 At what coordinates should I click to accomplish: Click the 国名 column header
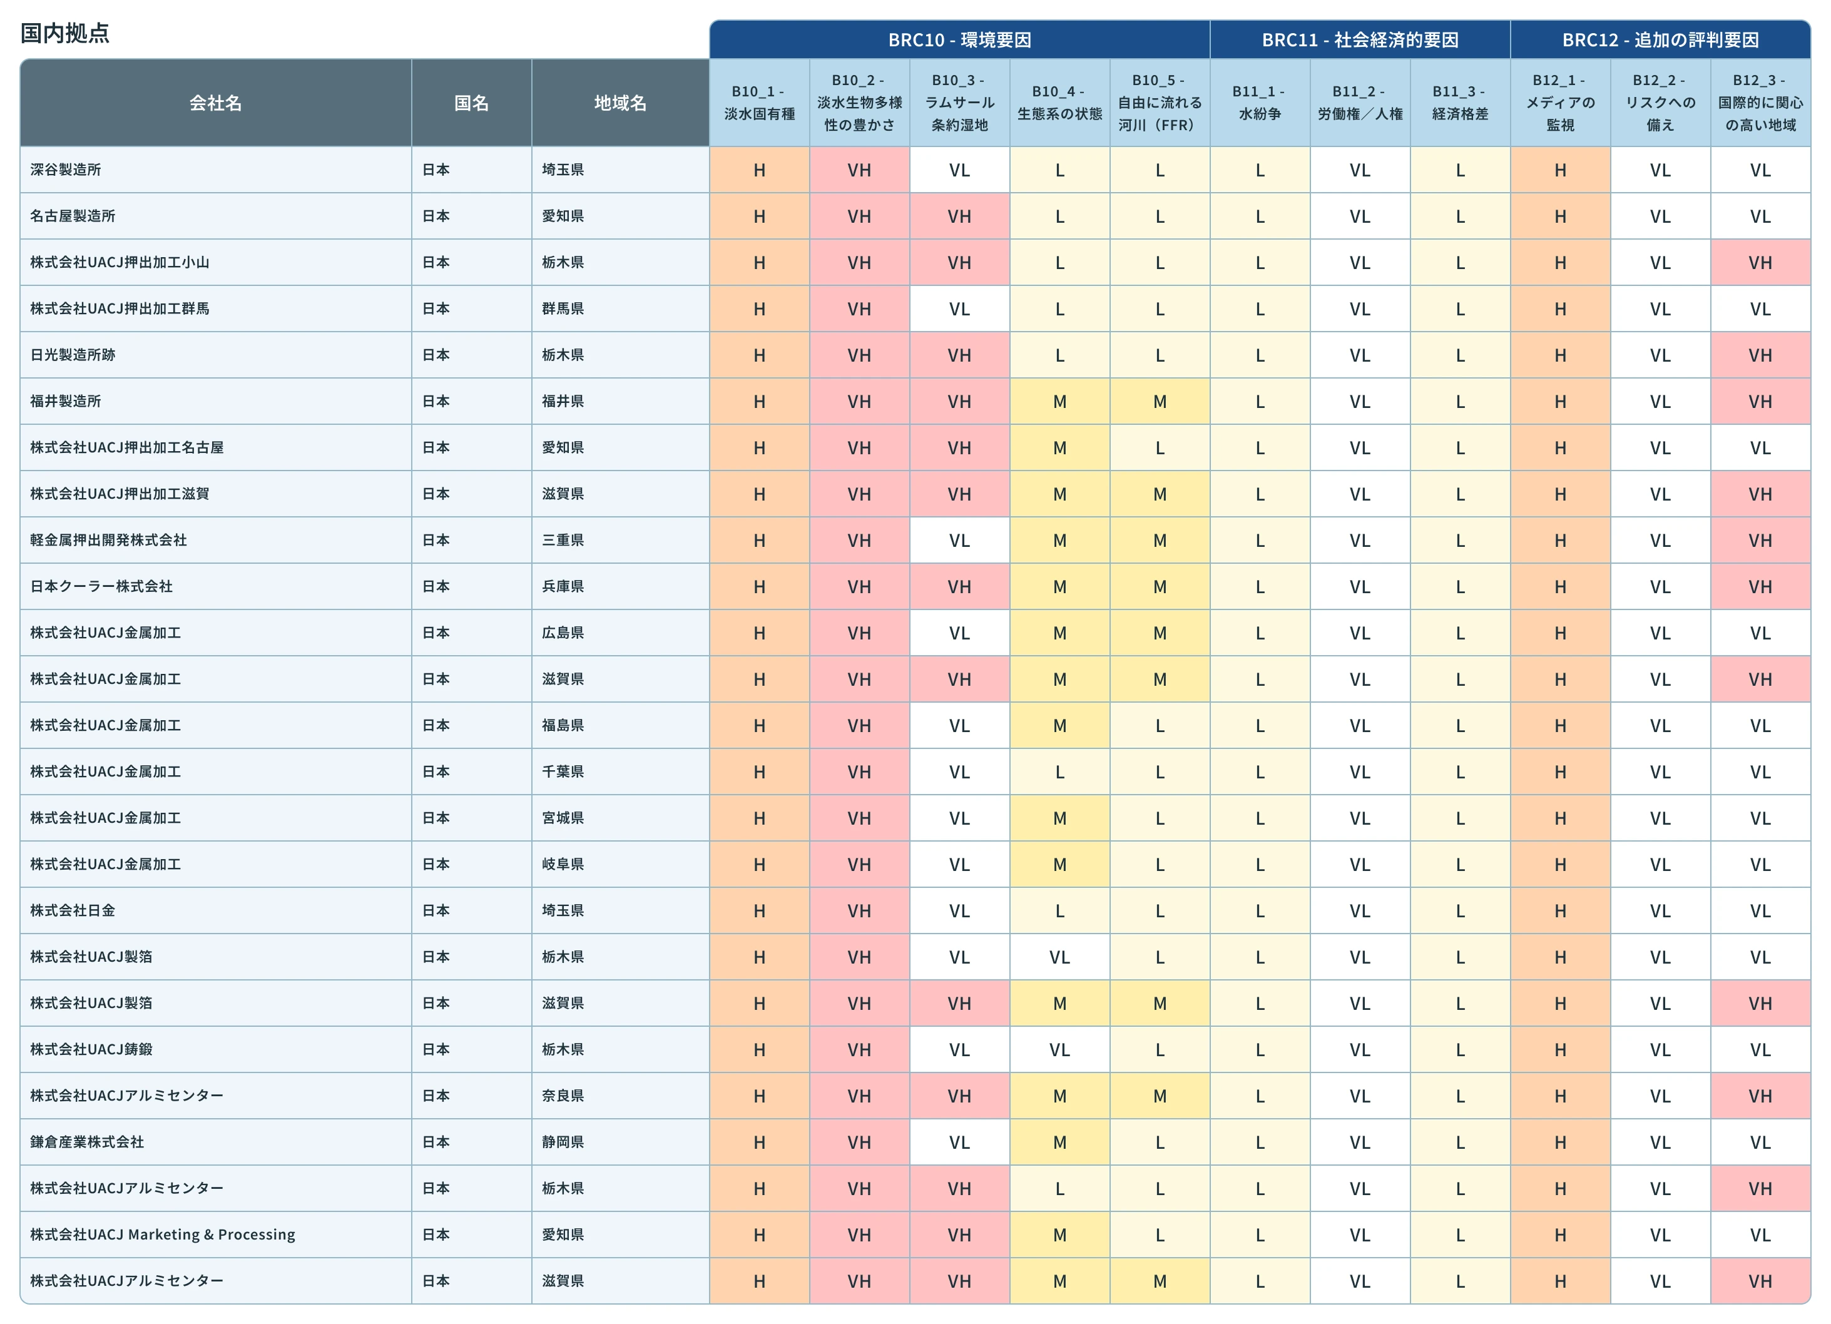tap(471, 103)
